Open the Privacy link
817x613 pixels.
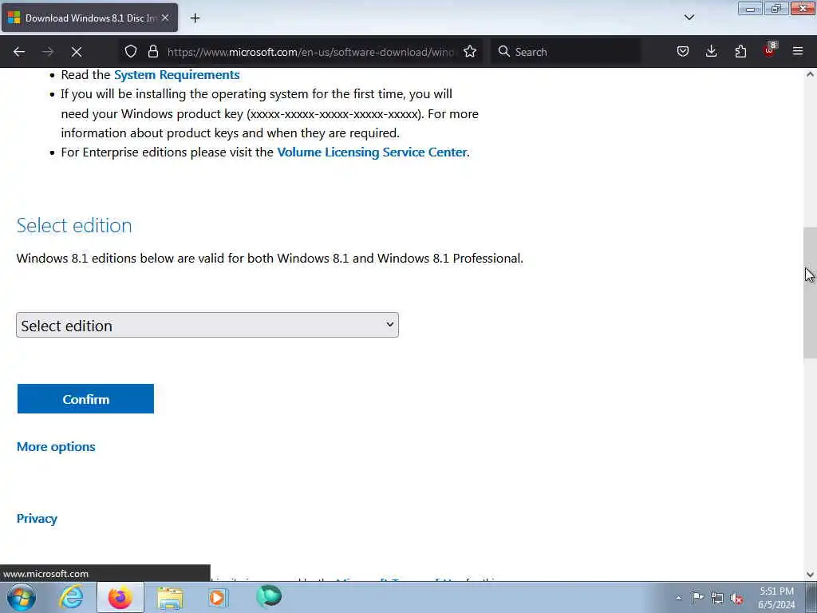[x=37, y=519]
